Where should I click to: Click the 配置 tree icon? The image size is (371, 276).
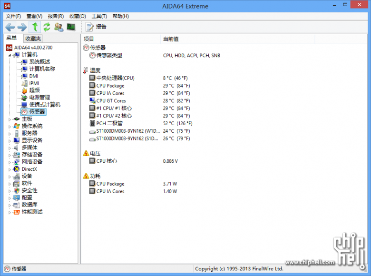[17, 197]
